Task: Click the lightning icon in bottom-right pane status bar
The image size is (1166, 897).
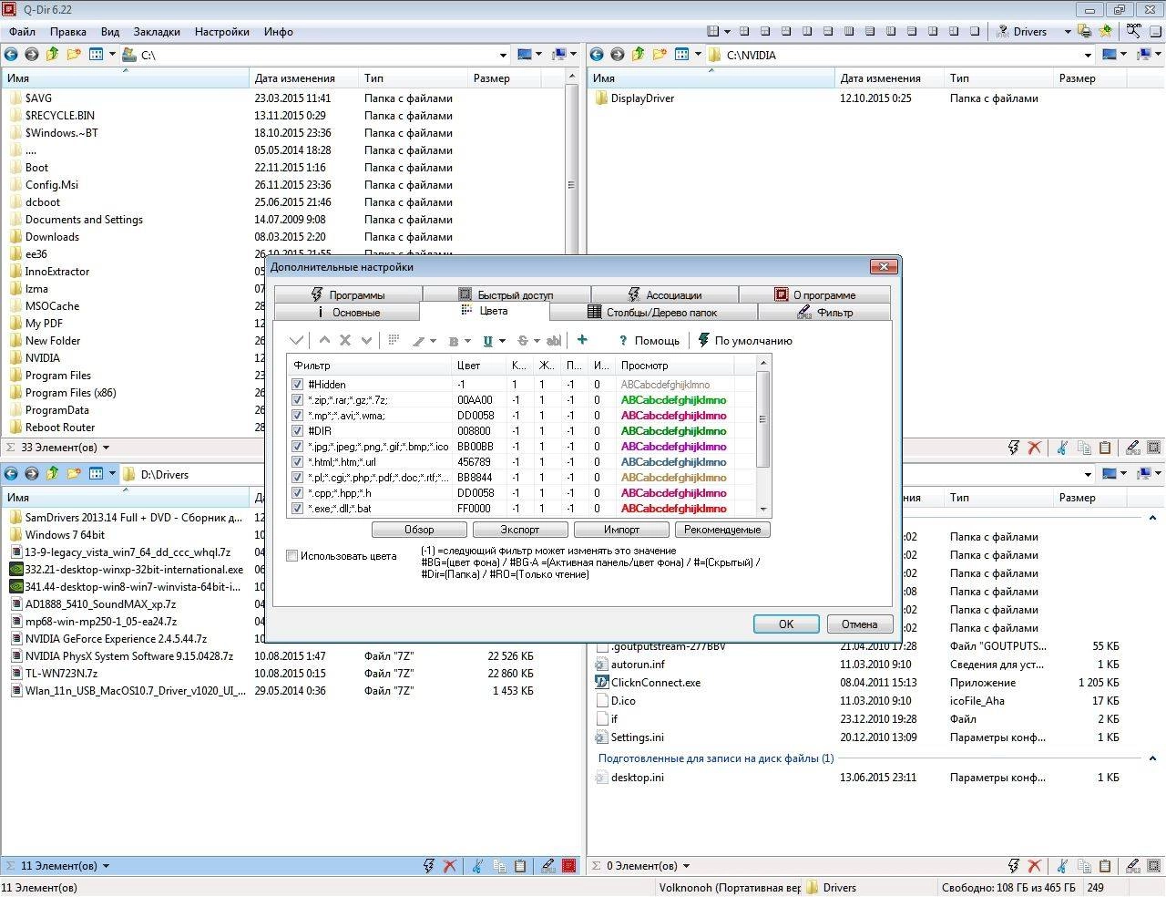Action: [1013, 866]
